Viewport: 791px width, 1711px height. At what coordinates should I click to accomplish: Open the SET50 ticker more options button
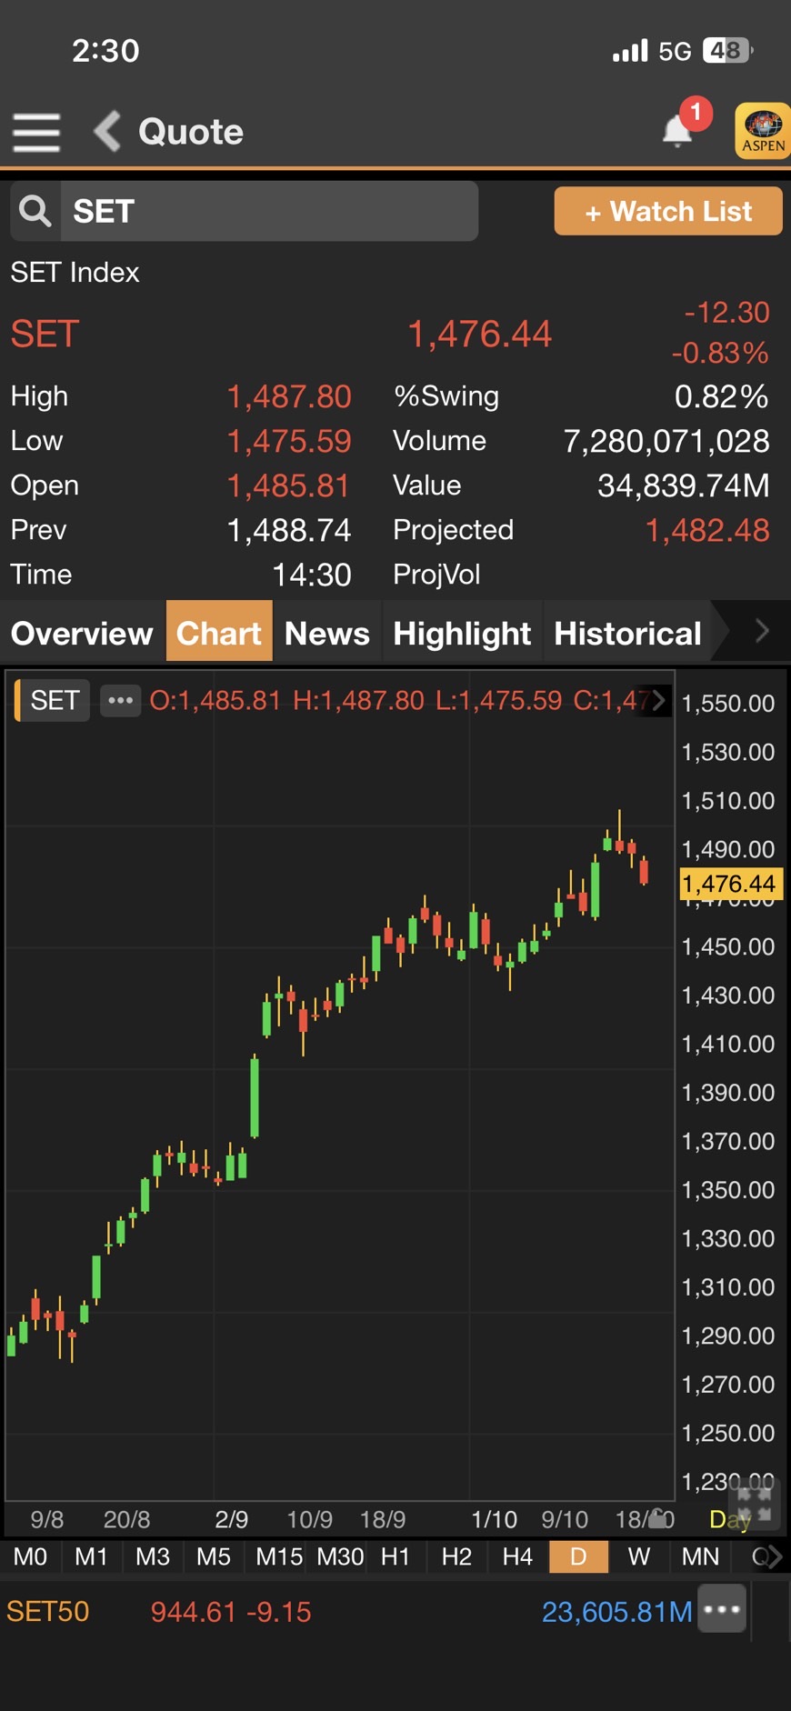(x=722, y=1610)
